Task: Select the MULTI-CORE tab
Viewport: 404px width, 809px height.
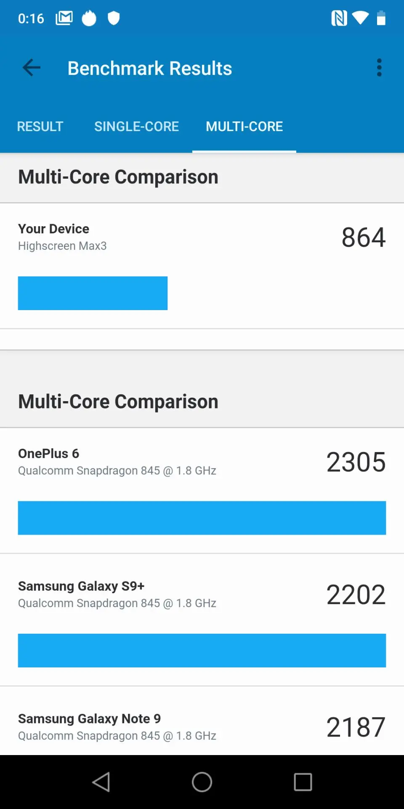Action: click(x=244, y=126)
